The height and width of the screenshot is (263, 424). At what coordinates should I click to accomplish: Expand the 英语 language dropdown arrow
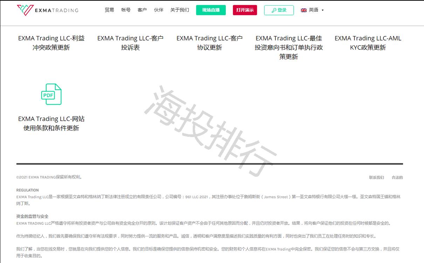pos(323,10)
